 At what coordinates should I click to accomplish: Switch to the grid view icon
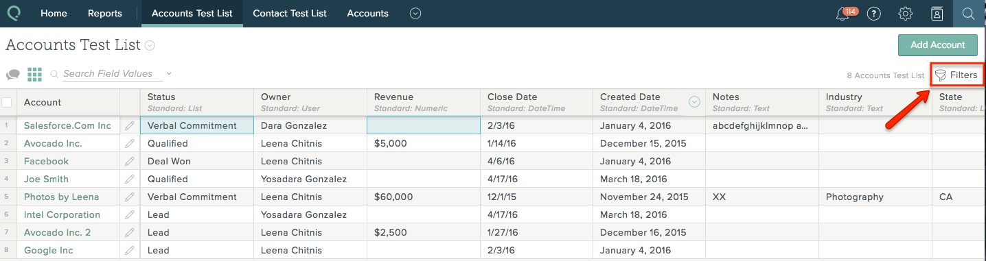tap(34, 74)
